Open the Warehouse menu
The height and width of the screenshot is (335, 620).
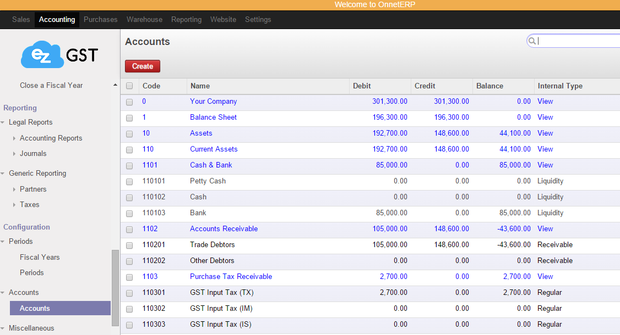pyautogui.click(x=144, y=19)
